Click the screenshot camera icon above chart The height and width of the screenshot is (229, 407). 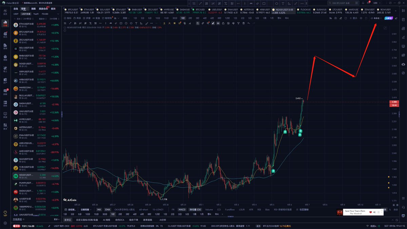pyautogui.click(x=335, y=18)
